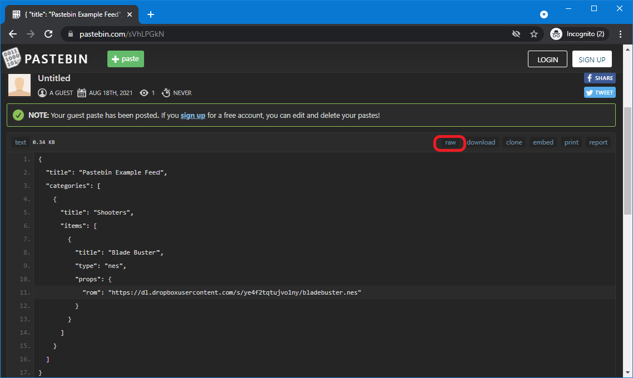Click line number 1 in the gutter
This screenshot has width=633, height=378.
pyautogui.click(x=27, y=159)
